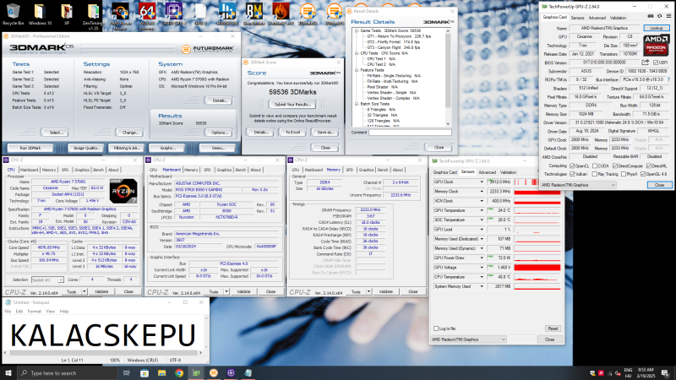Open the SPD tab in CPU-Z Memory window
Viewport: 676px width, 380px height.
point(349,170)
